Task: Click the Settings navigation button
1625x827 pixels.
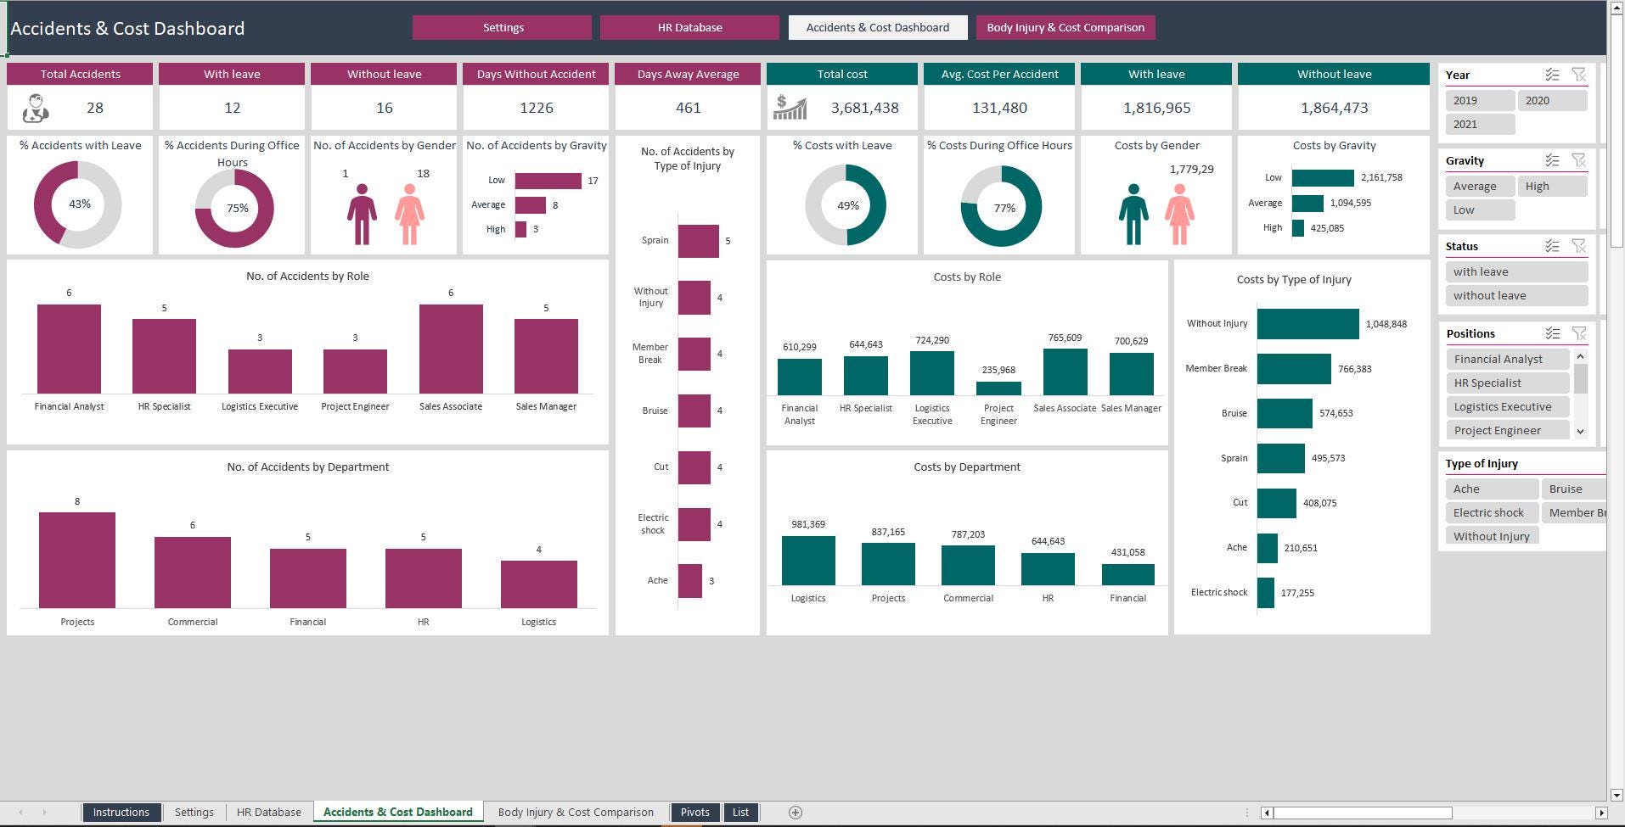Action: pos(503,27)
